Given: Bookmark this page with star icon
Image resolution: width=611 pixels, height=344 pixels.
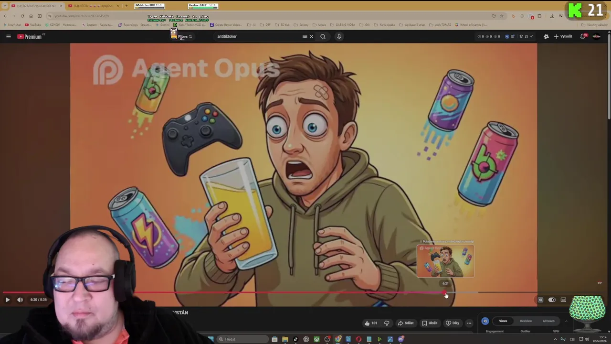Looking at the screenshot, I should point(501,16).
